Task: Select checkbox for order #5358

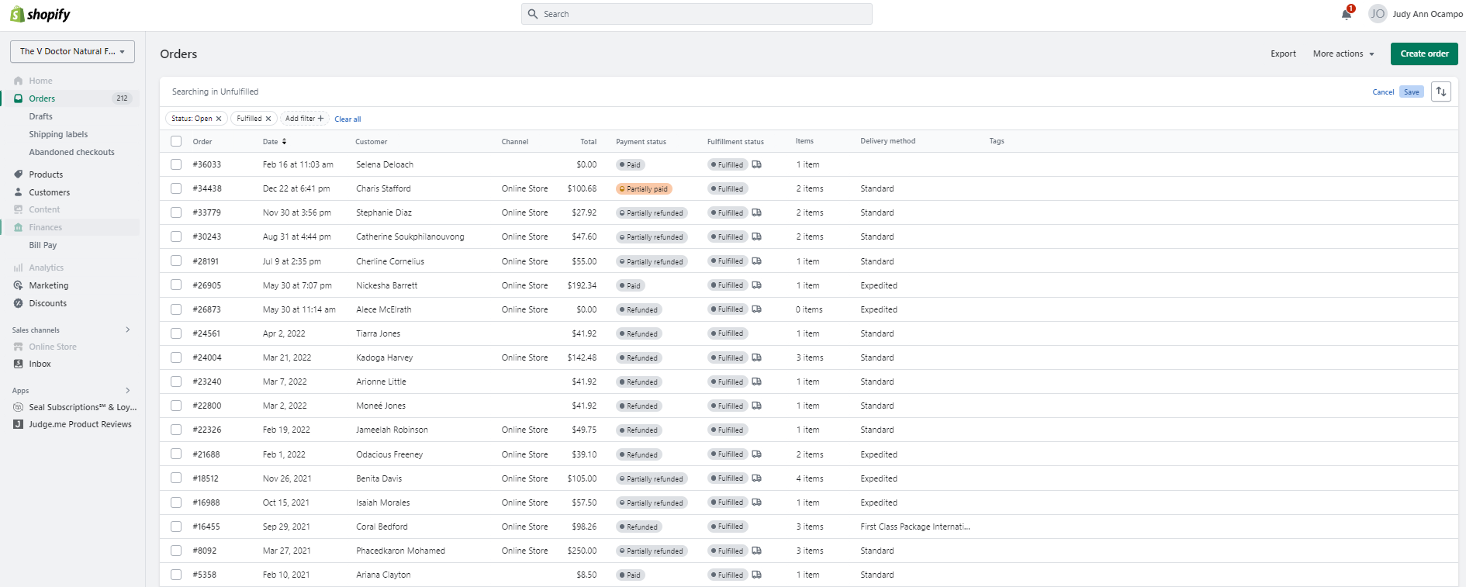Action: point(176,575)
